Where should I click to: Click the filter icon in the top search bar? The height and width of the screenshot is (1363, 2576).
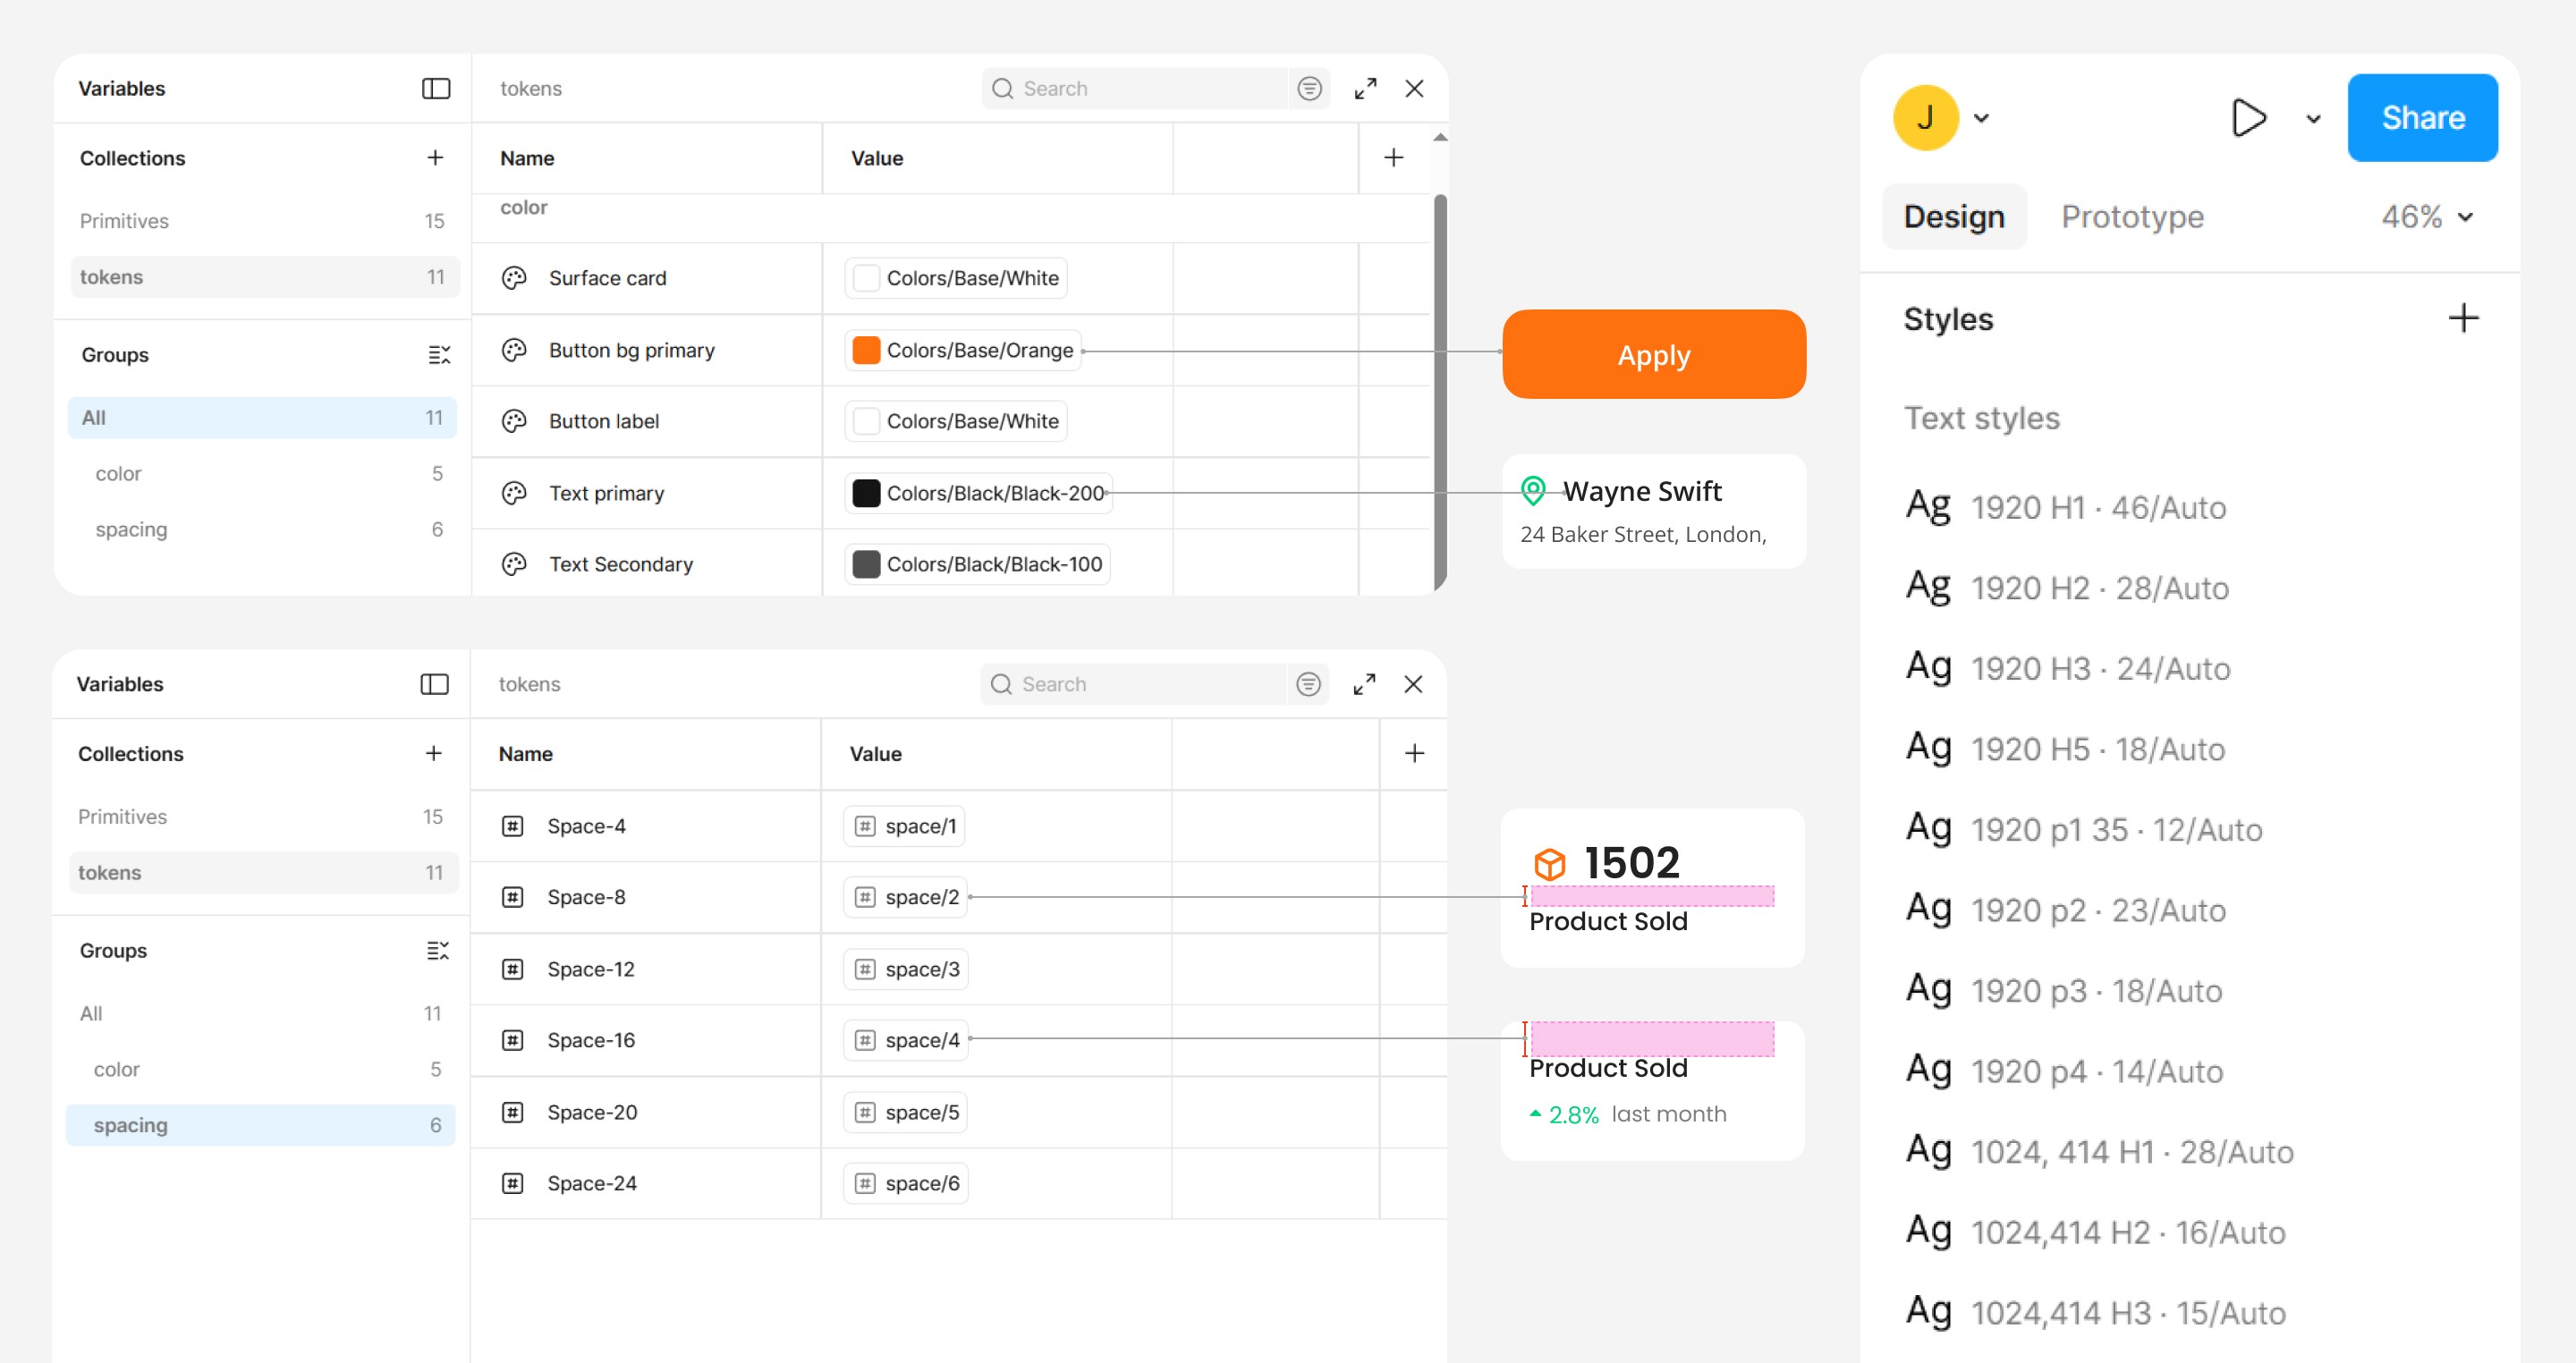[x=1309, y=89]
